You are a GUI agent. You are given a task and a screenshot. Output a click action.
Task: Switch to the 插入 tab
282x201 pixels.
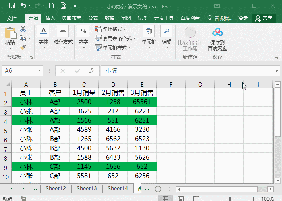tap(50, 18)
